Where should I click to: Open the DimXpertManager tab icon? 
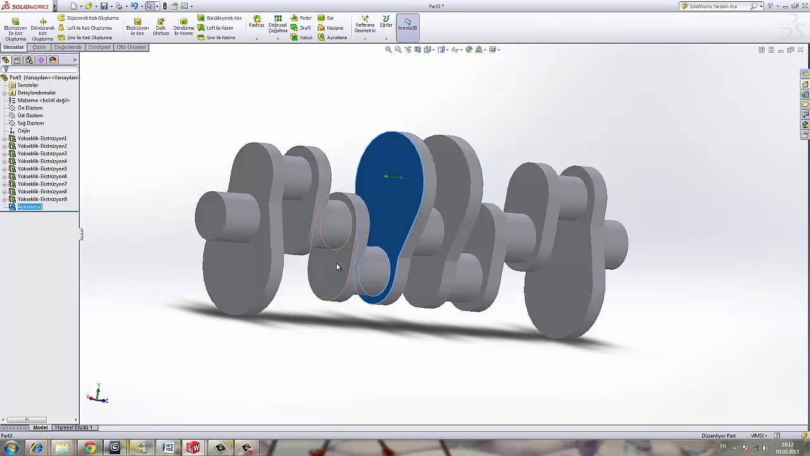41,60
